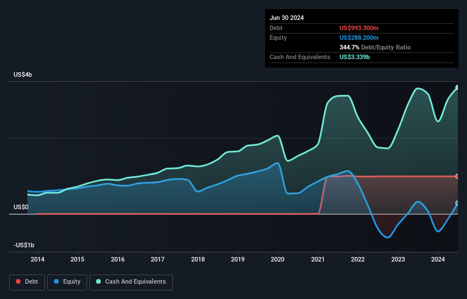467x299 pixels.
Task: Click the US$0 y-axis label
Action: point(21,207)
